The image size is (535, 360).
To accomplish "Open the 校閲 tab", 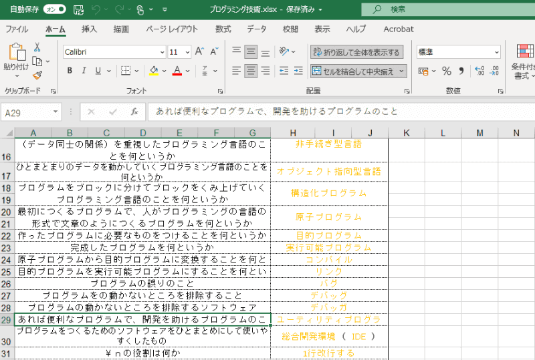I will pyautogui.click(x=290, y=29).
